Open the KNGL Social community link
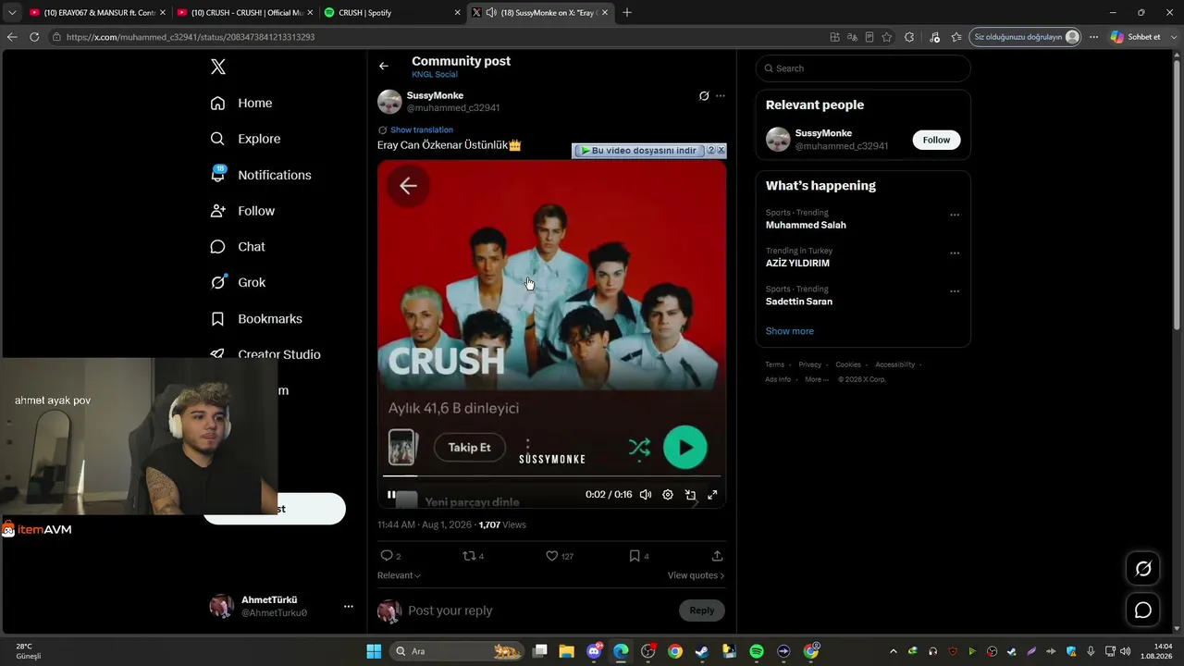This screenshot has height=666, width=1184. pyautogui.click(x=435, y=75)
